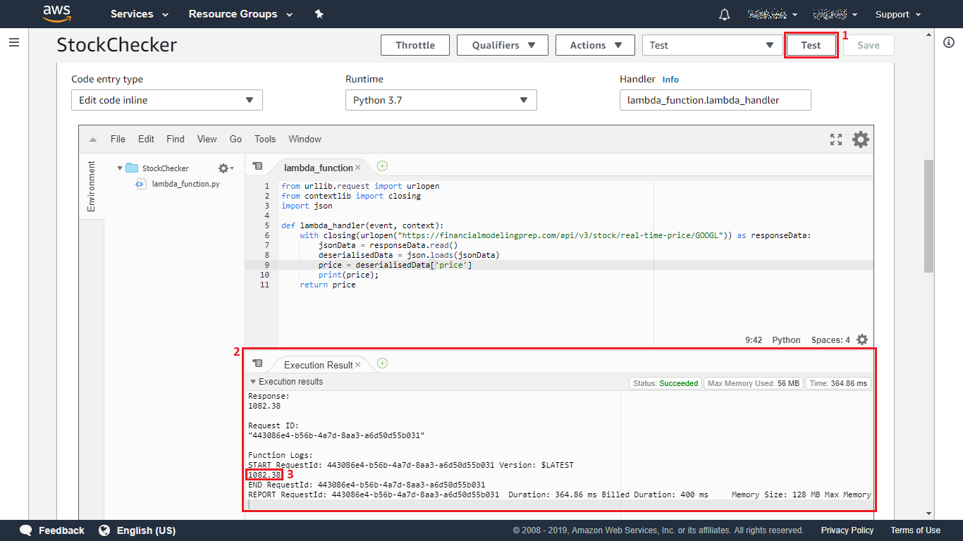Close the Execution Result tab

(357, 364)
